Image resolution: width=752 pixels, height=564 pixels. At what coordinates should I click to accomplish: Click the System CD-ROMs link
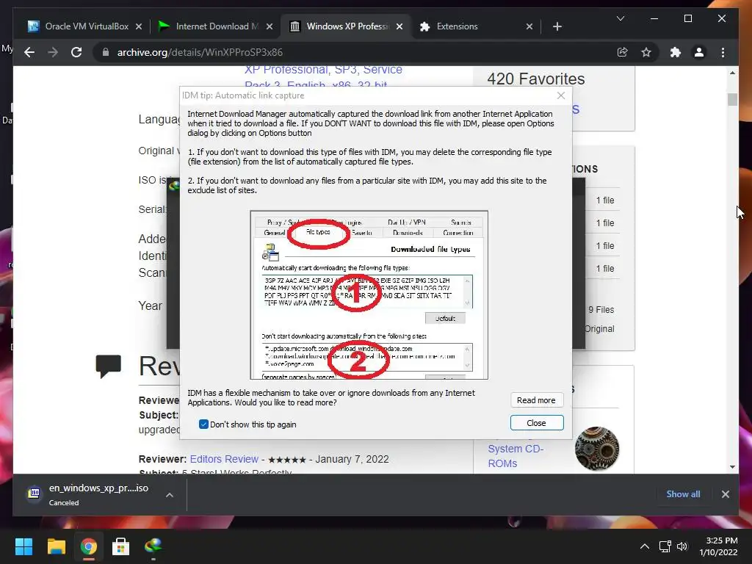[x=516, y=455]
